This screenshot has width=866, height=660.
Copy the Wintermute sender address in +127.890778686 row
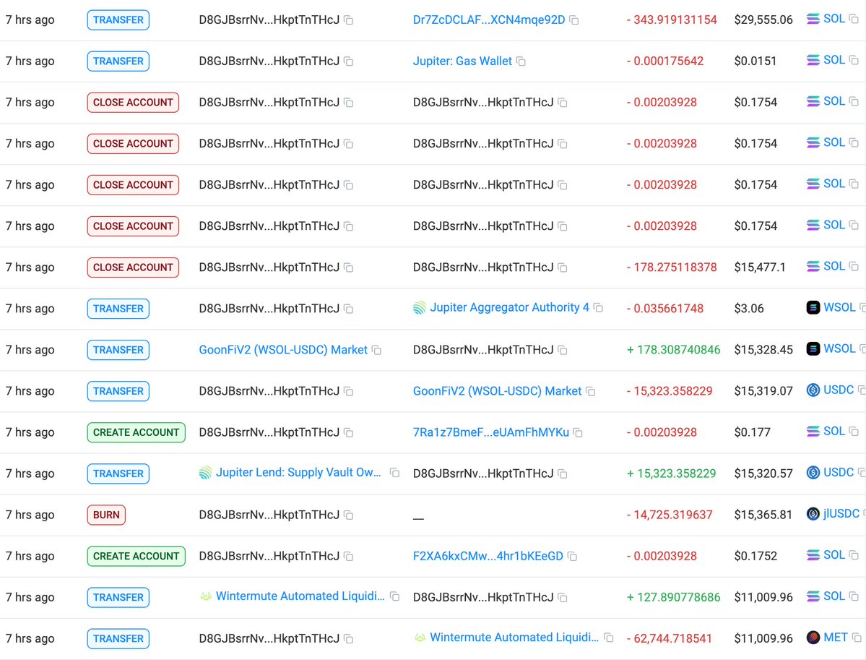tap(395, 596)
